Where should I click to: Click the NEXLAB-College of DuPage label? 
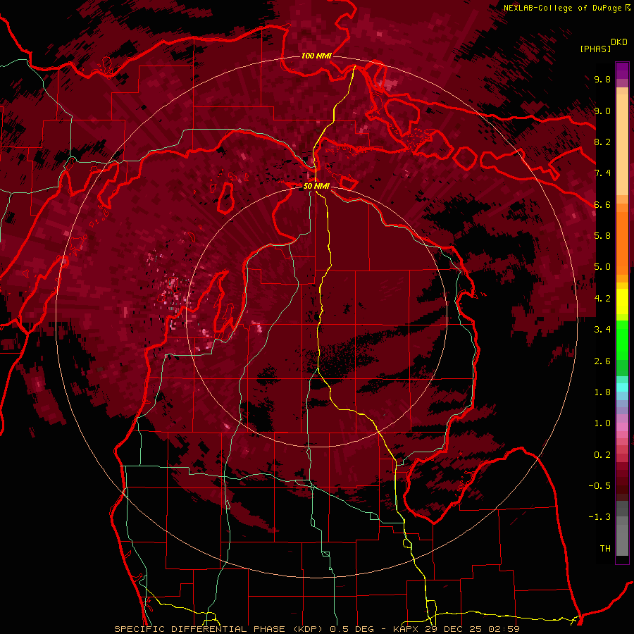[564, 8]
